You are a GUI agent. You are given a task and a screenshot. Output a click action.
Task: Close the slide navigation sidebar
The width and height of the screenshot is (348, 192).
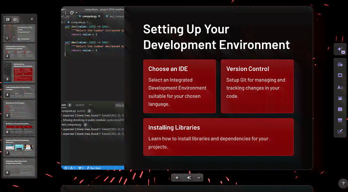32,19
